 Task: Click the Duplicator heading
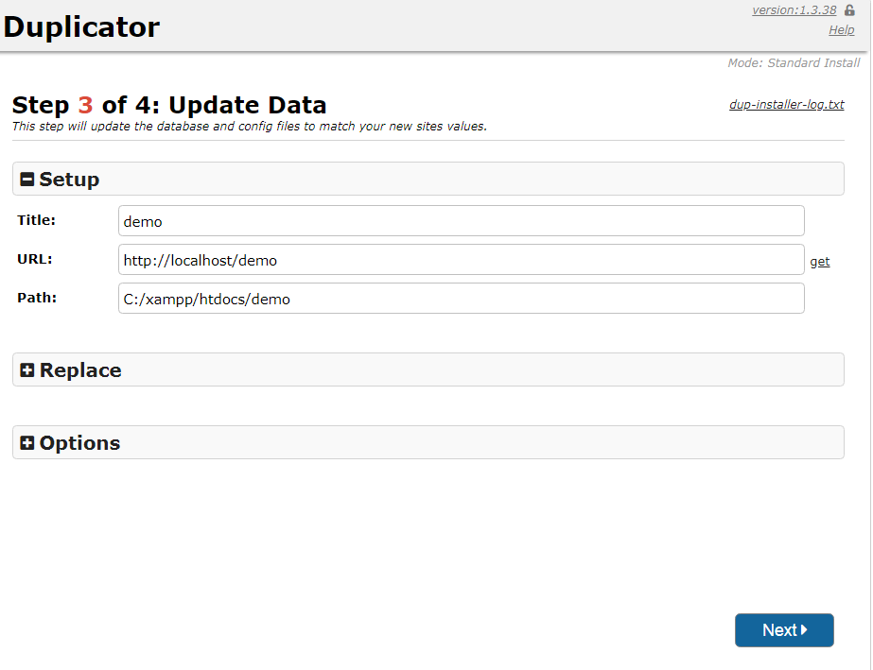[82, 26]
